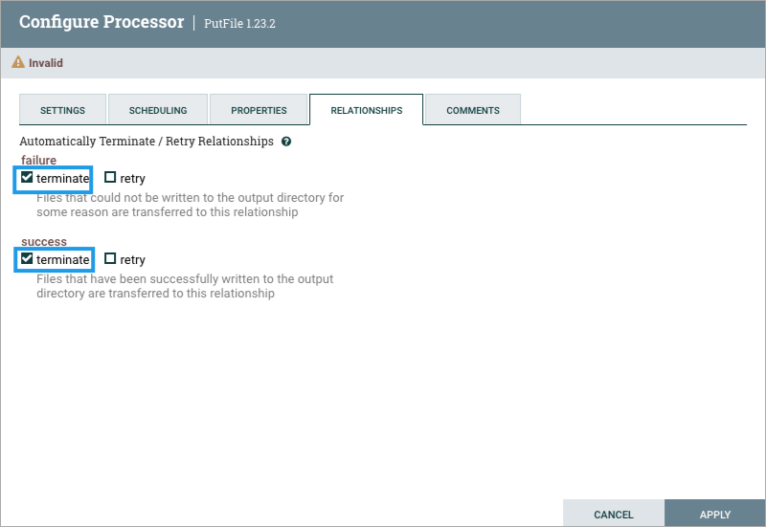Switch to the Settings tab
The image size is (766, 527).
click(x=62, y=110)
